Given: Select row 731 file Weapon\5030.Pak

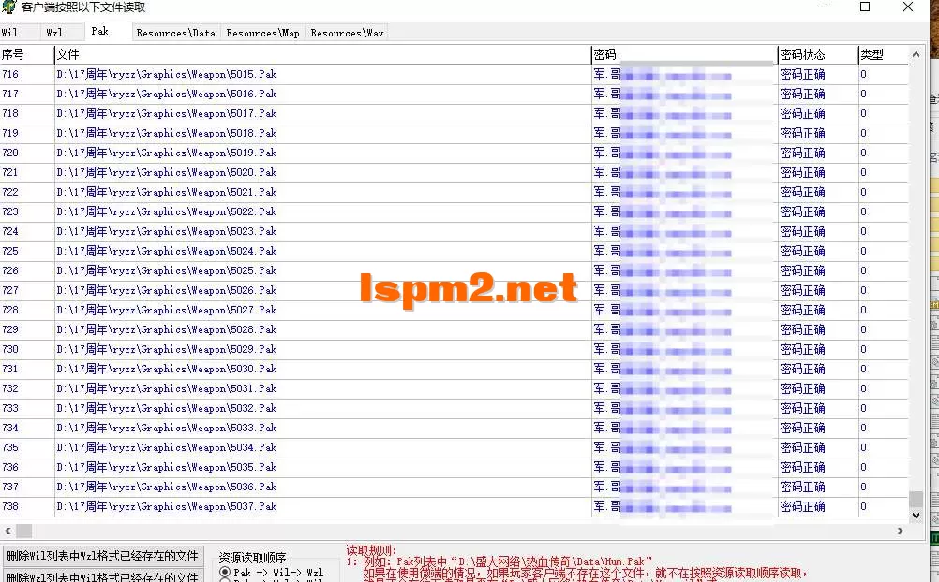Looking at the screenshot, I should [x=322, y=369].
